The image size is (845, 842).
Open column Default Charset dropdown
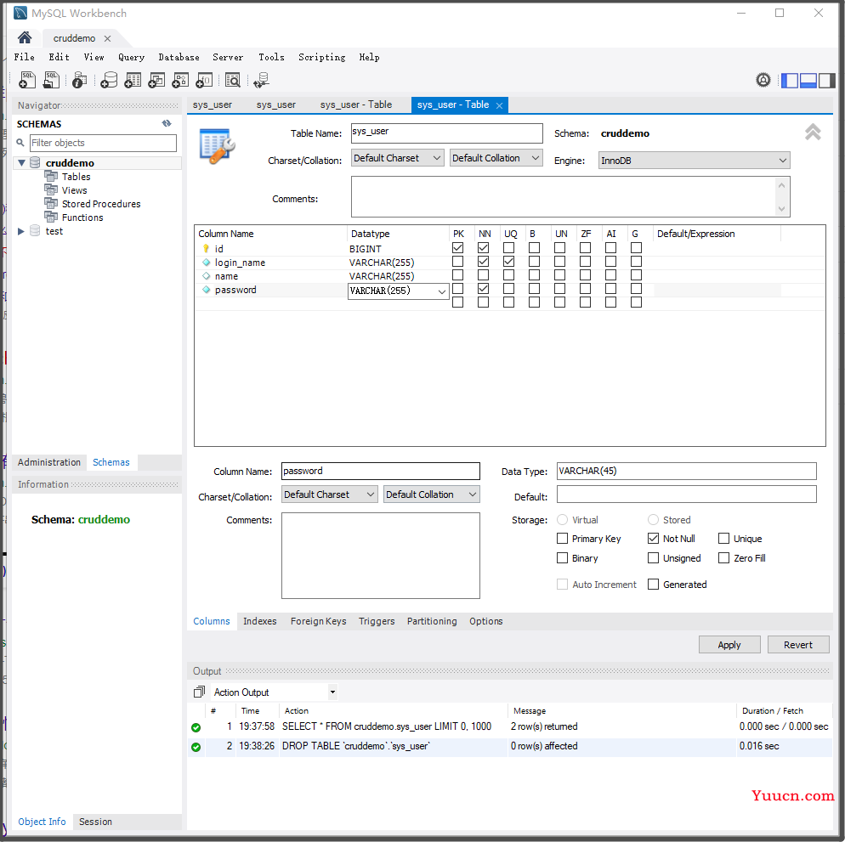pyautogui.click(x=329, y=494)
